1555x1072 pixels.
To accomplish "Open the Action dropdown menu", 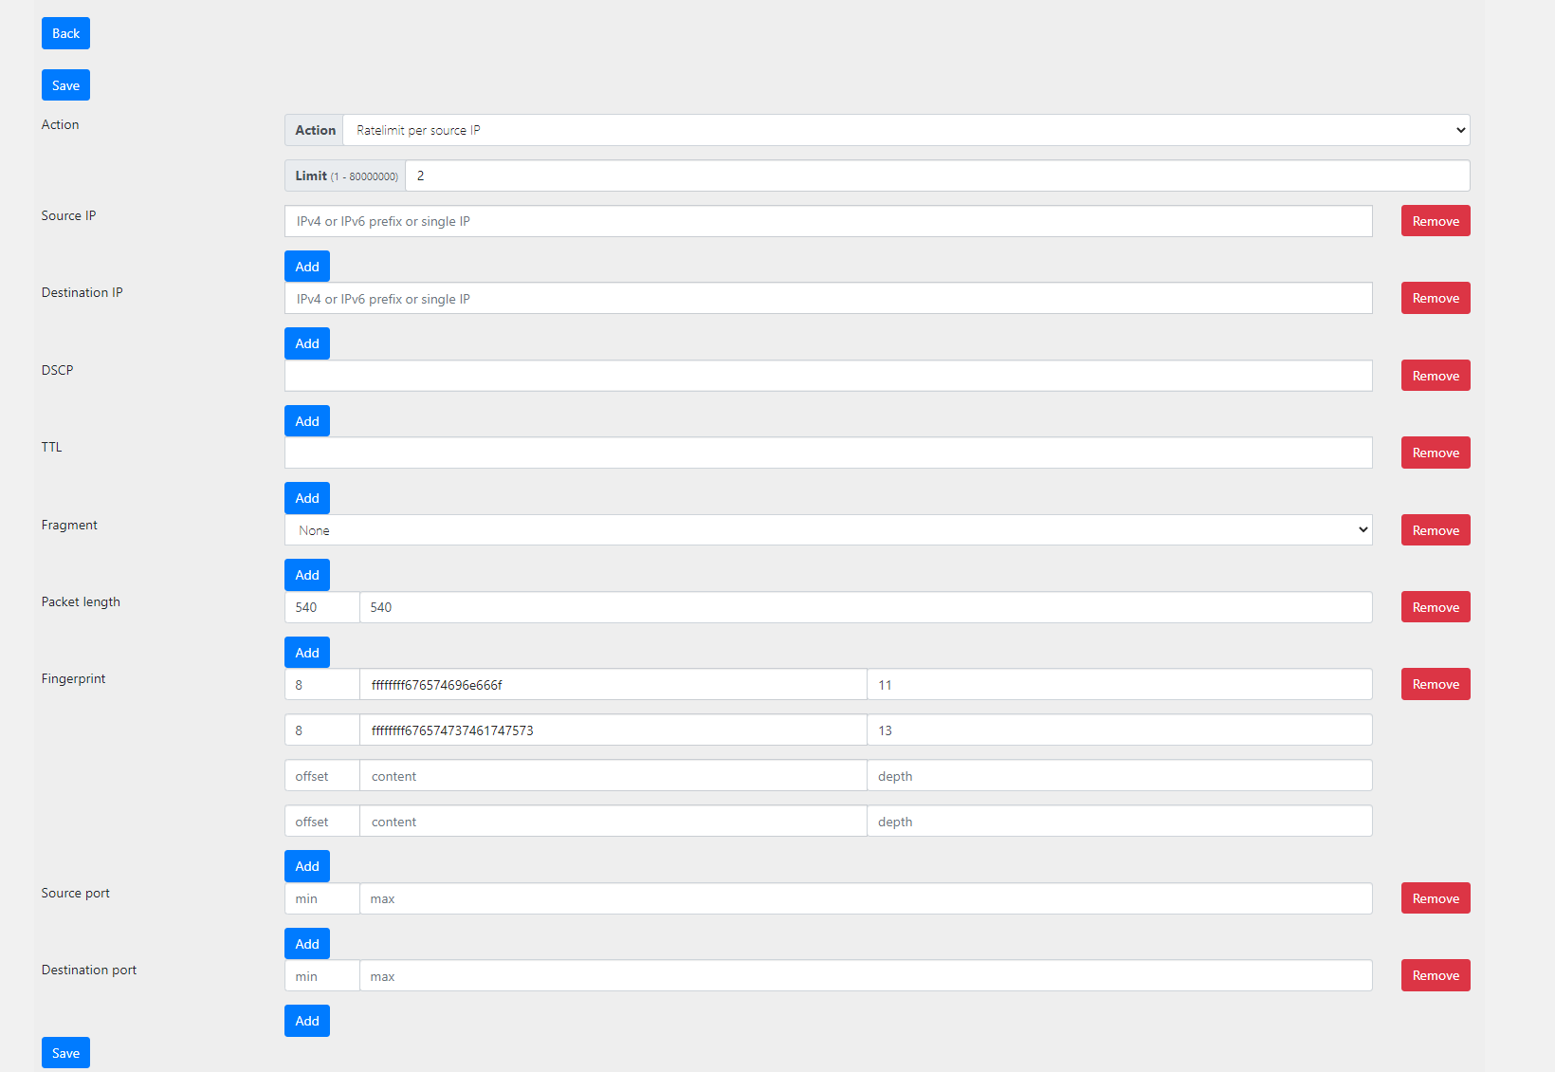I will [905, 130].
